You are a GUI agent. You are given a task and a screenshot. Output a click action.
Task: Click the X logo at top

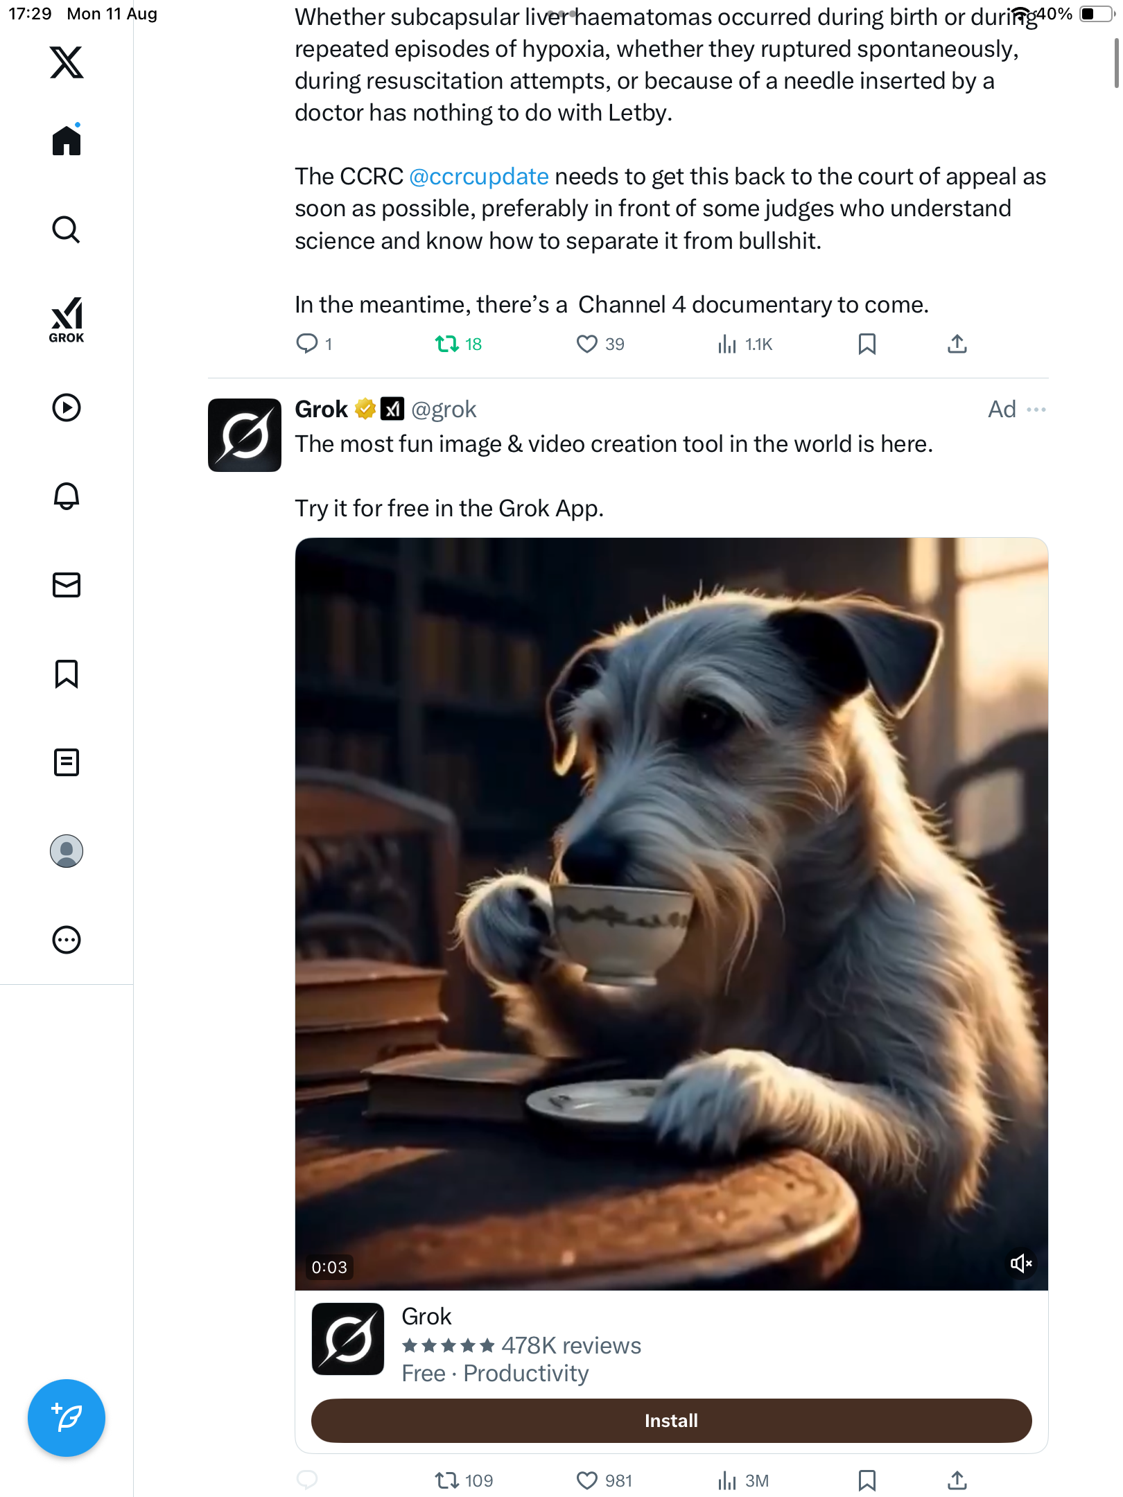pyautogui.click(x=67, y=62)
